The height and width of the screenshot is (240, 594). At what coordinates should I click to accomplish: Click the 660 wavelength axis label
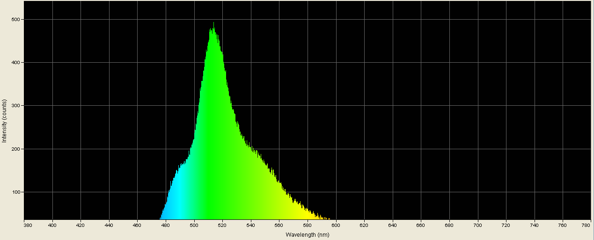point(421,225)
